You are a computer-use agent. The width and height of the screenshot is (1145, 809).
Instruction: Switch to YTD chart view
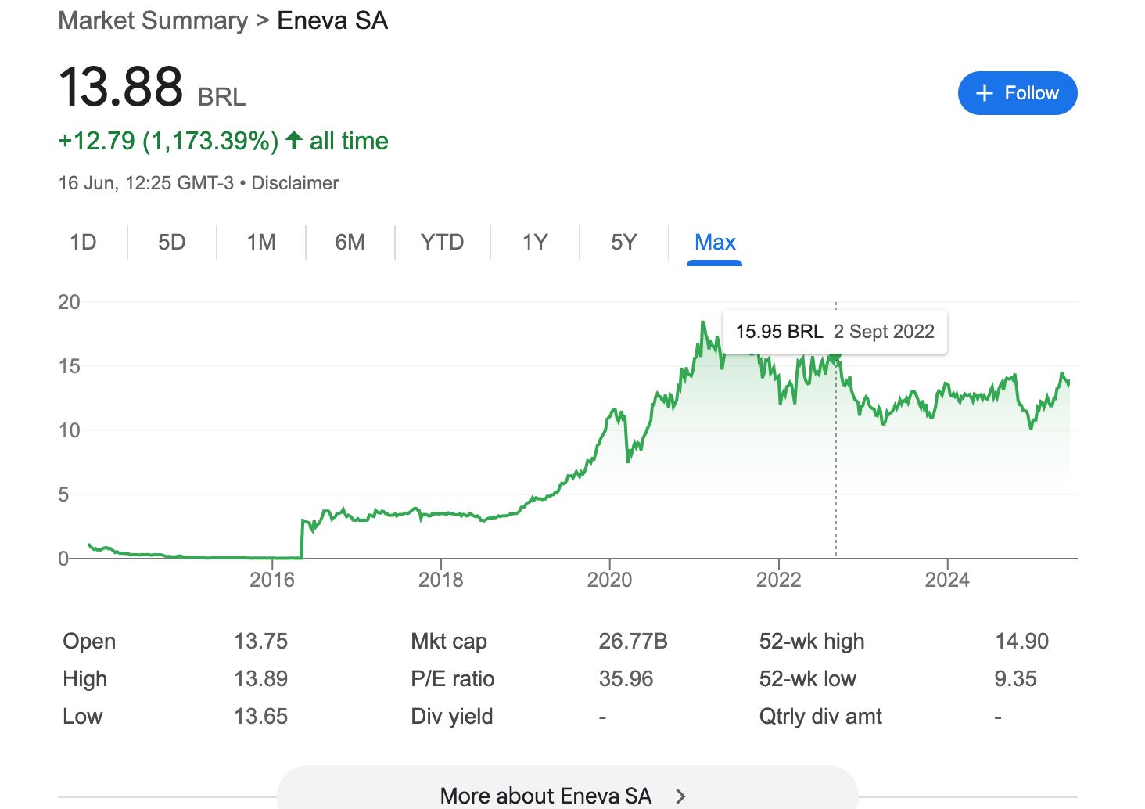tap(443, 243)
